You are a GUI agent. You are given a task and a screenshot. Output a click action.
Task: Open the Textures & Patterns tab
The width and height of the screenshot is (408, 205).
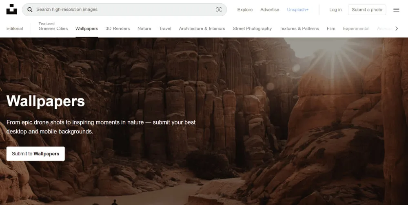299,28
